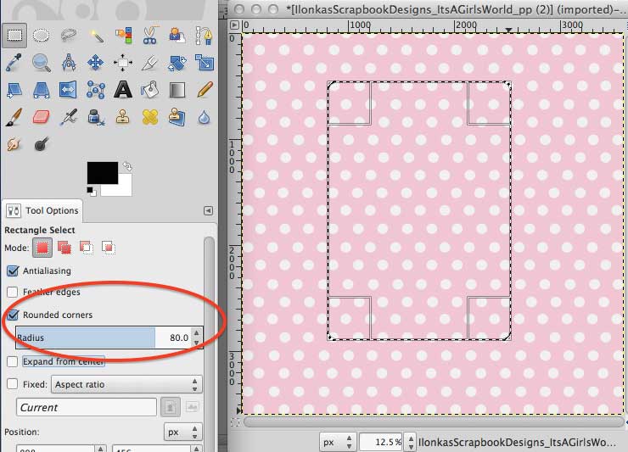The height and width of the screenshot is (452, 628).
Task: Select the Airbrush tool
Action: [69, 117]
